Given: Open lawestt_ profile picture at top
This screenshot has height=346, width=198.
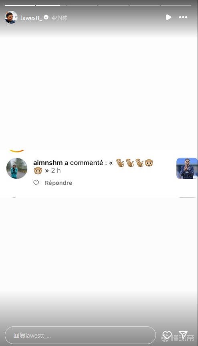Looking at the screenshot, I should coord(11,17).
